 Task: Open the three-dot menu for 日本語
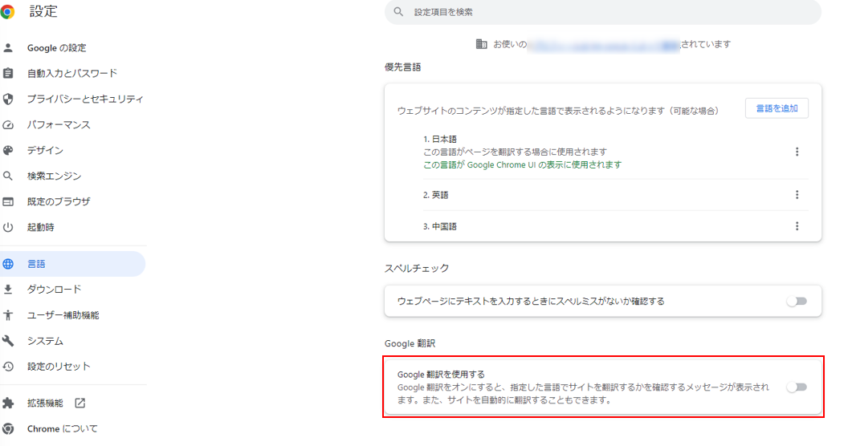coord(797,152)
